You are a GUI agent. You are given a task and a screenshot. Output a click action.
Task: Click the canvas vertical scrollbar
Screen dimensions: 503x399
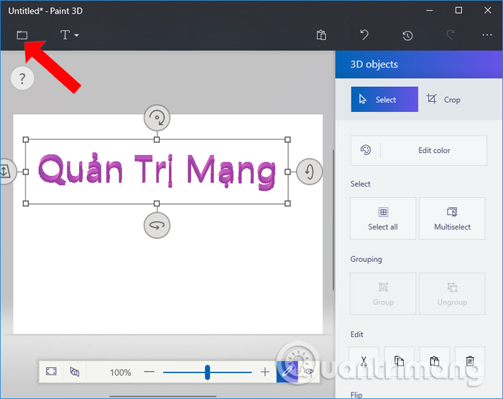(333, 220)
